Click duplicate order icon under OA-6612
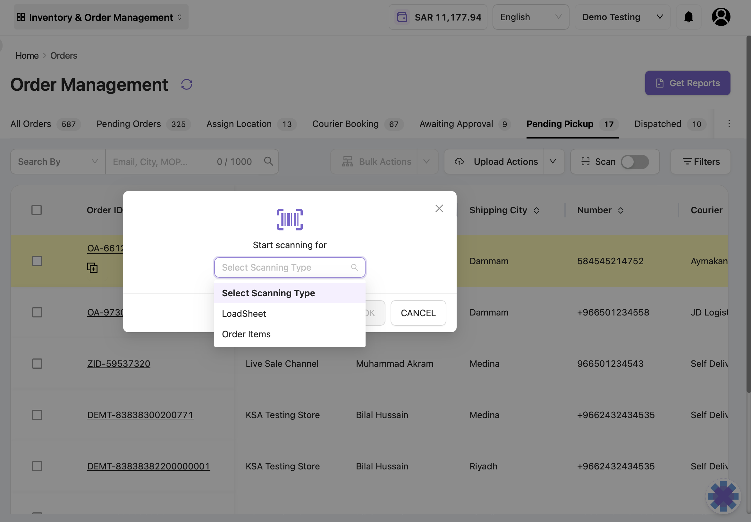This screenshot has height=522, width=751. pos(92,267)
